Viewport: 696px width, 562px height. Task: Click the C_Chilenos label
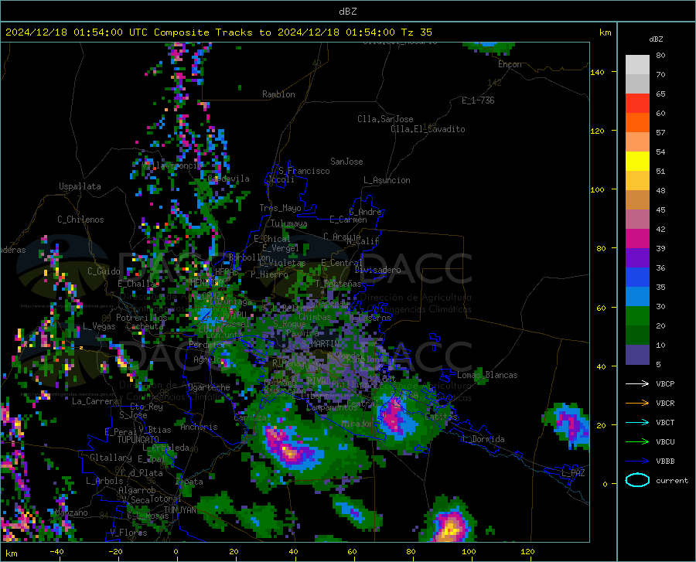80,220
